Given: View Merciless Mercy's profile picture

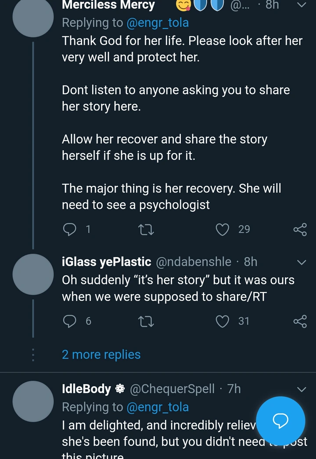Looking at the screenshot, I should click(x=33, y=17).
